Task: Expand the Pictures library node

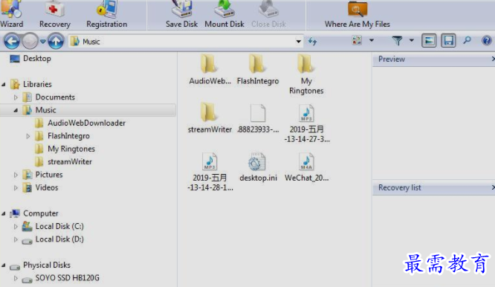Action: coord(16,175)
